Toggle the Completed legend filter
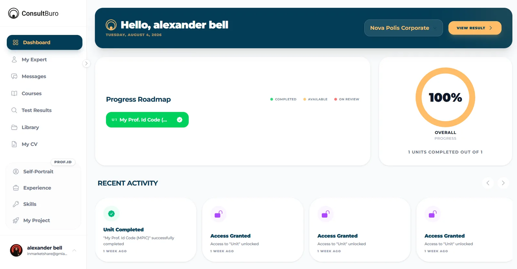Screen dimensions: 517x269 click(x=283, y=99)
